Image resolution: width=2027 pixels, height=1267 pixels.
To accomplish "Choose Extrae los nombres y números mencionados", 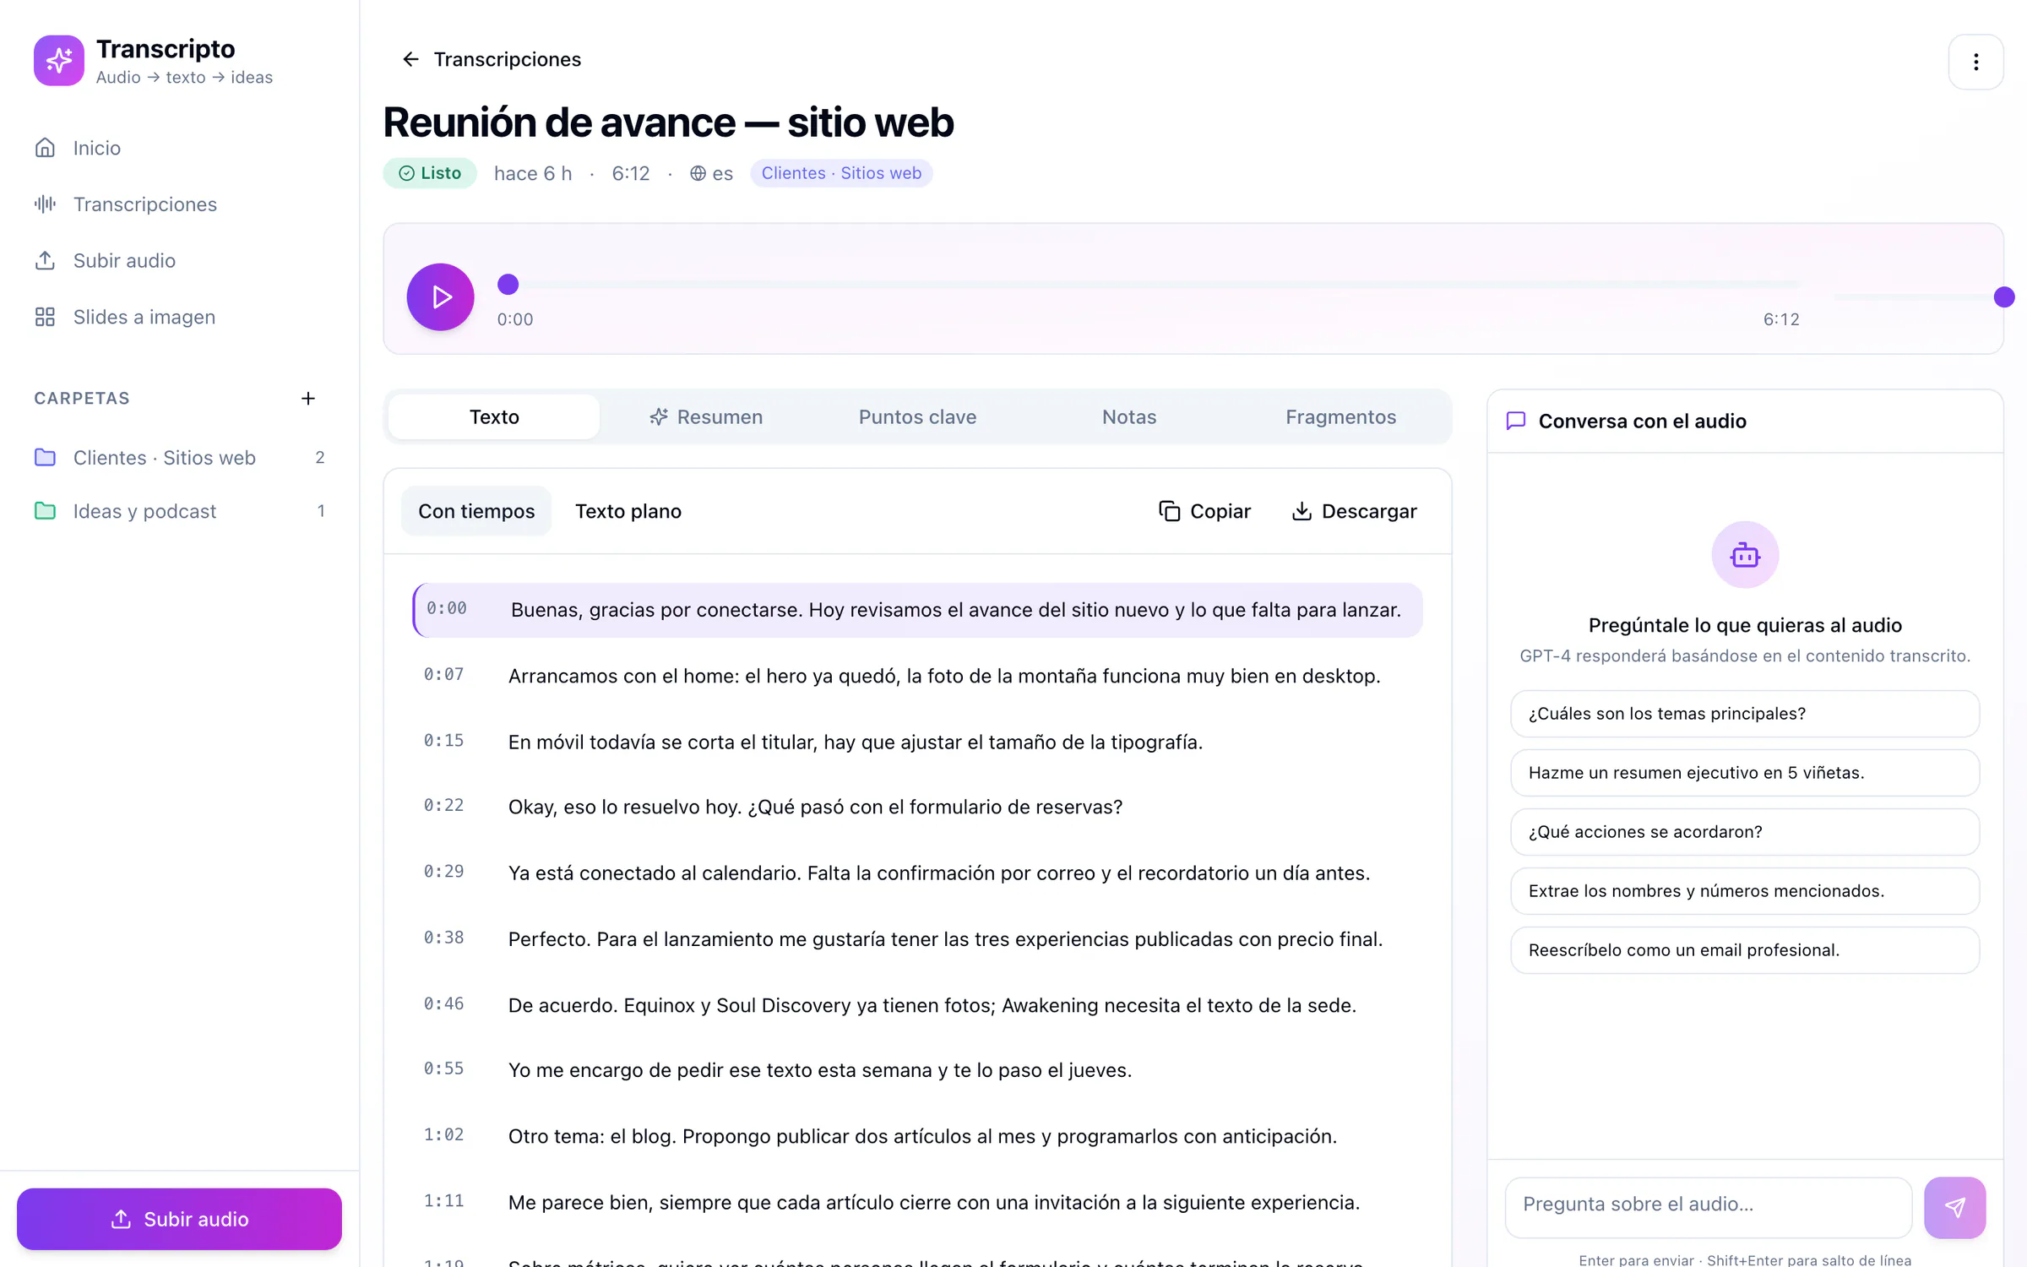I will tap(1745, 891).
